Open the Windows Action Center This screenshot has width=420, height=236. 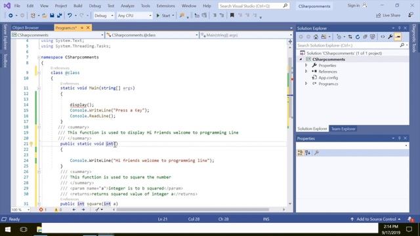pos(409,229)
